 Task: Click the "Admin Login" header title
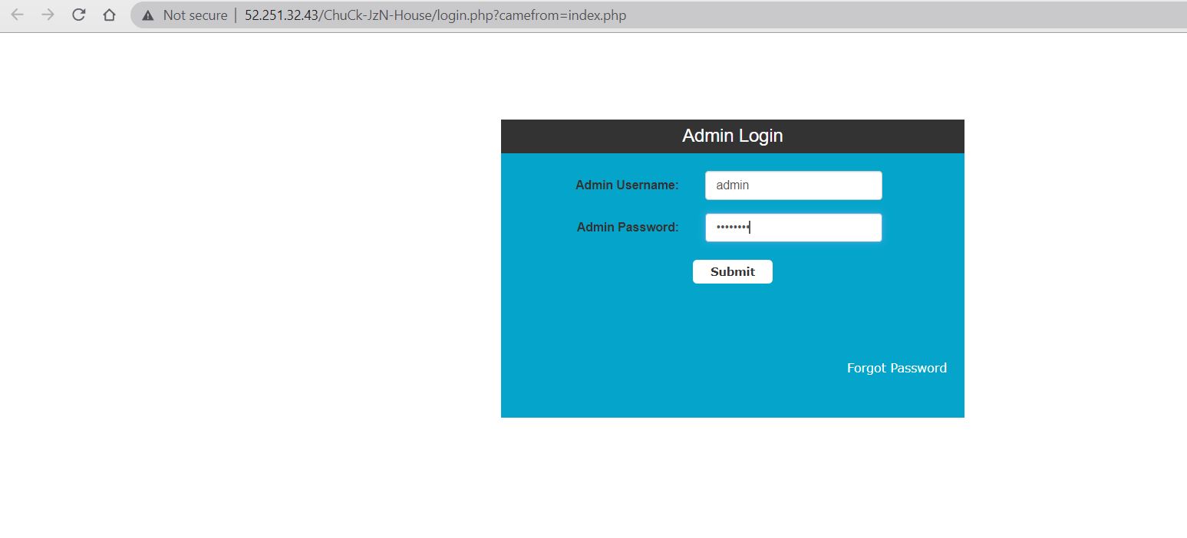(732, 136)
